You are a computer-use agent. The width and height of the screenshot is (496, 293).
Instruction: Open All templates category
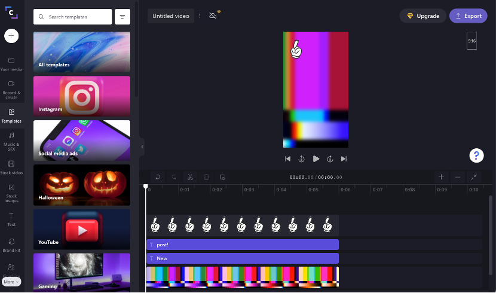pyautogui.click(x=82, y=52)
